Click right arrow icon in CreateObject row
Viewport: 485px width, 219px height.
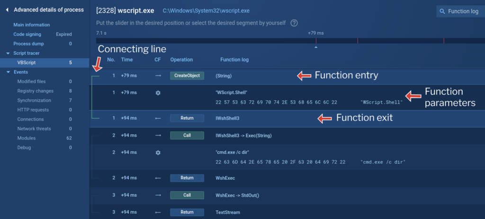(158, 76)
